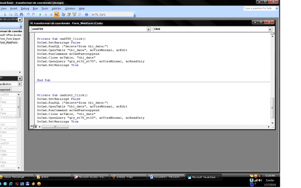Click the first 'End Sub' code line
This screenshot has height=188, width=301.
pos(43,80)
